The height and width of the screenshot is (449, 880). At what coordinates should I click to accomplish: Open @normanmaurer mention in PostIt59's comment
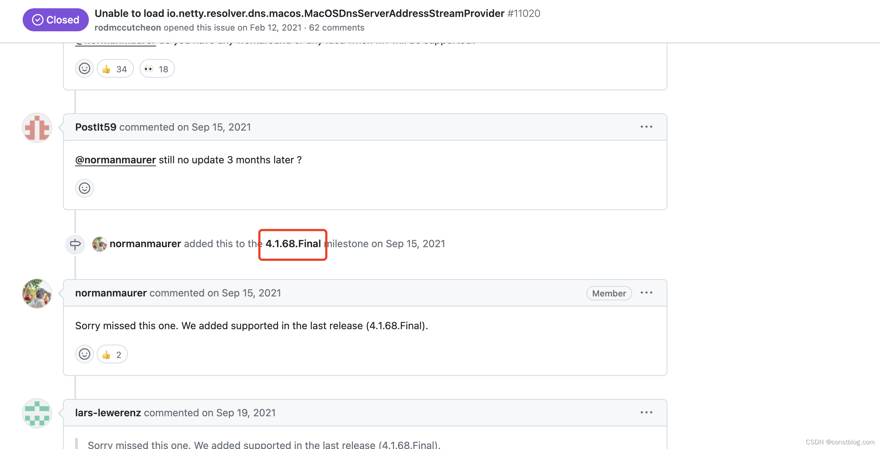[x=115, y=160]
